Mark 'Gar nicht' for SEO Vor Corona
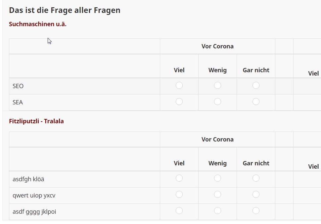 point(256,85)
